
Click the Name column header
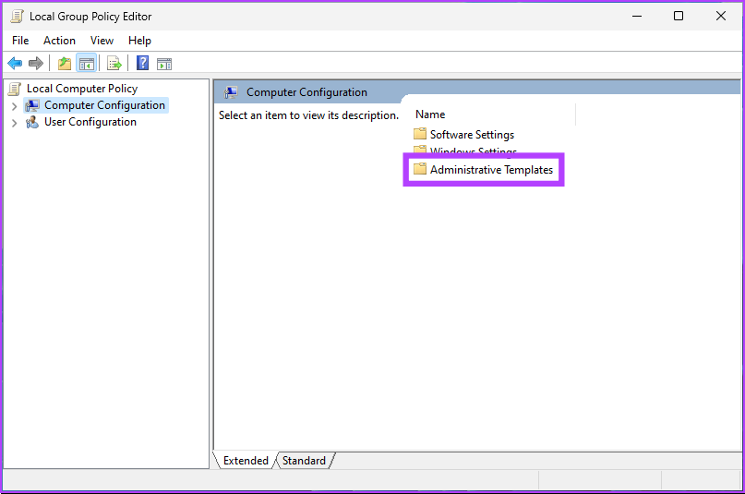pos(430,114)
